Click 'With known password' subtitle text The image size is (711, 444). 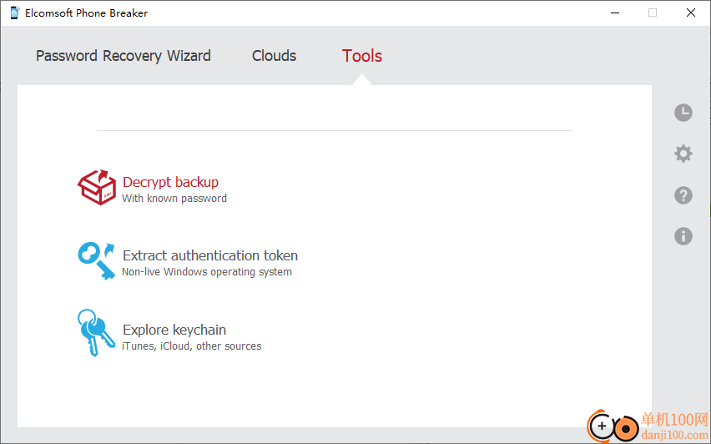click(x=174, y=198)
